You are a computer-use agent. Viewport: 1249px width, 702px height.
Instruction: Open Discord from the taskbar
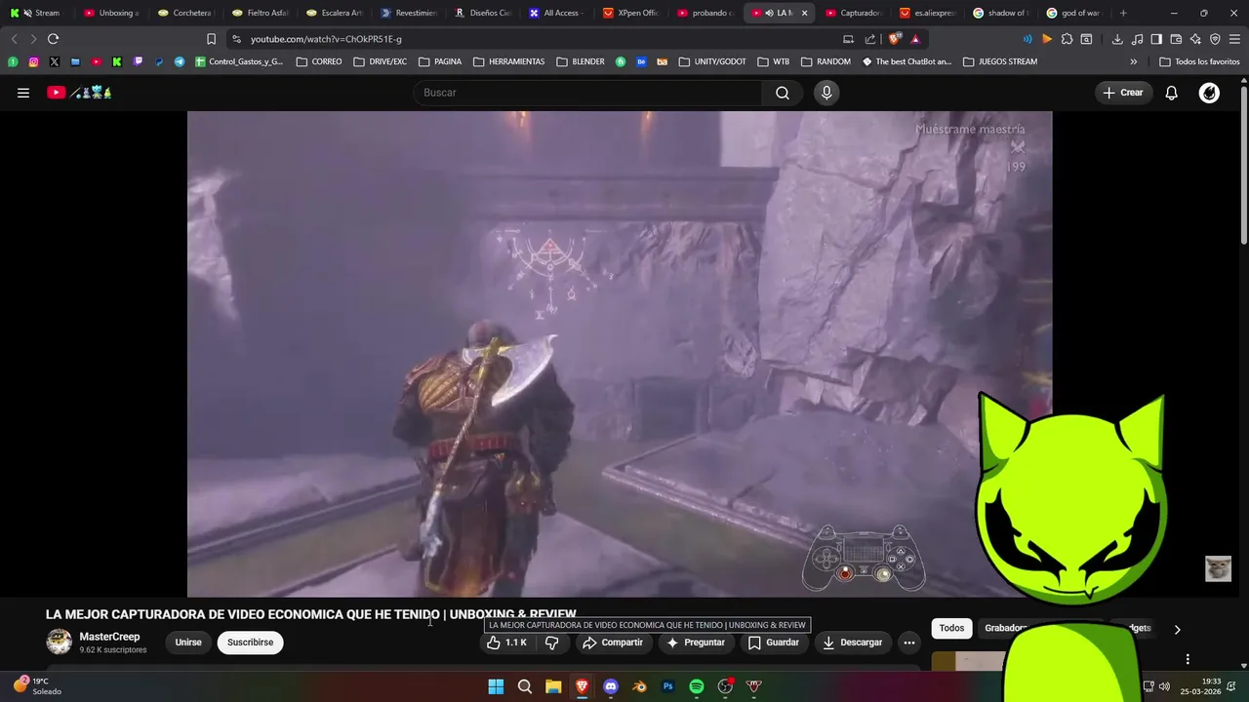click(x=611, y=686)
